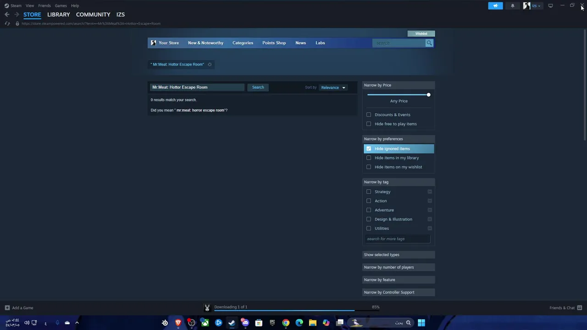Switch to Big Picture mode icon
587x330 pixels.
[550, 5]
